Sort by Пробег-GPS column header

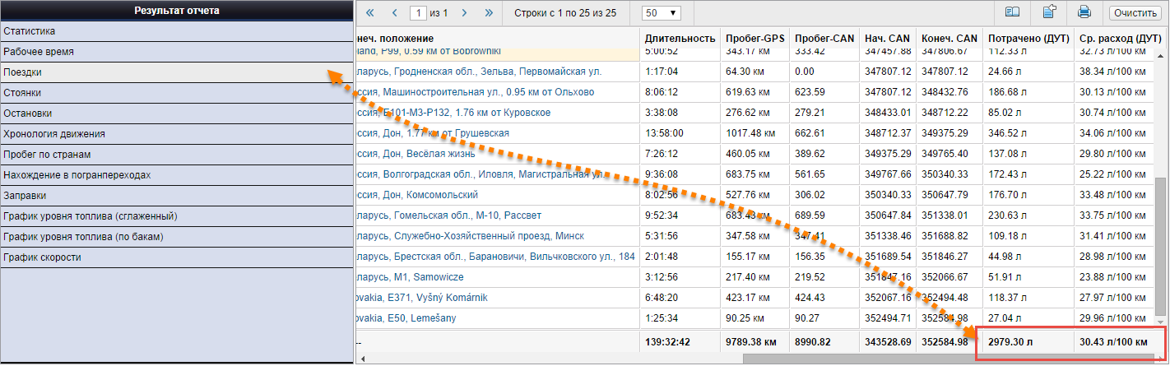pyautogui.click(x=755, y=39)
